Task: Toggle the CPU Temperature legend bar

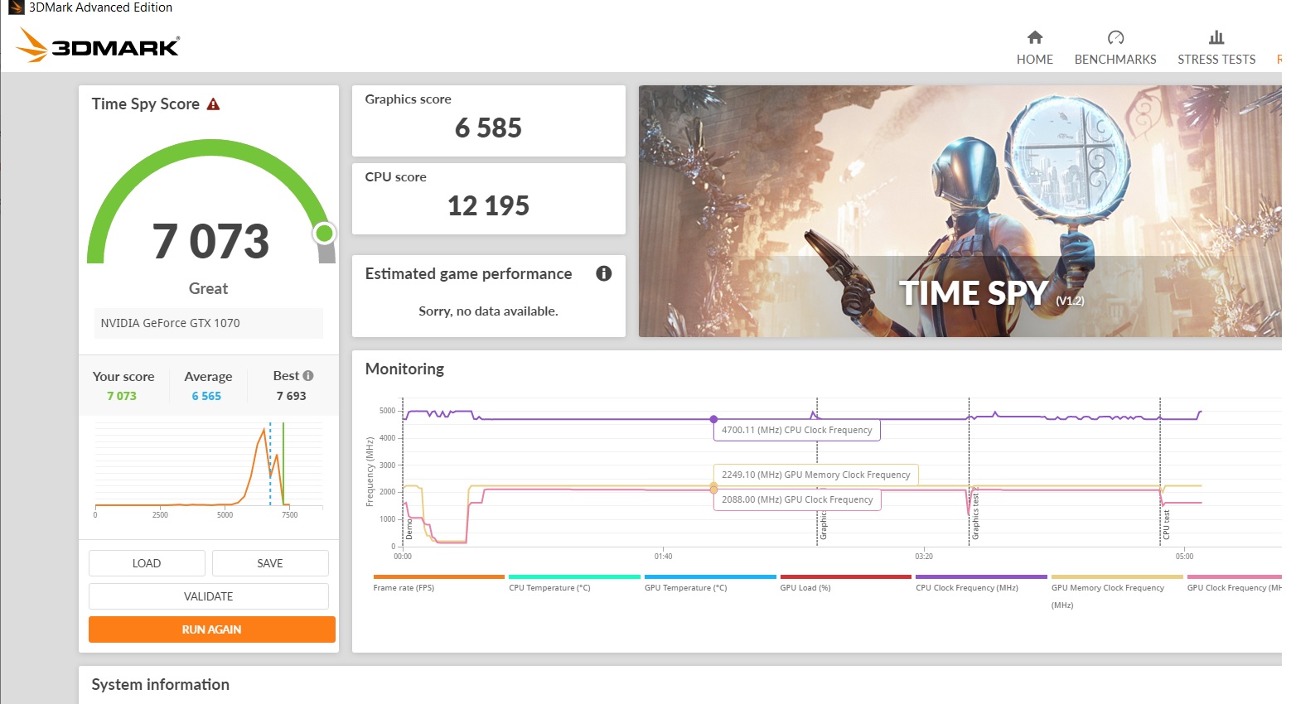Action: (574, 577)
